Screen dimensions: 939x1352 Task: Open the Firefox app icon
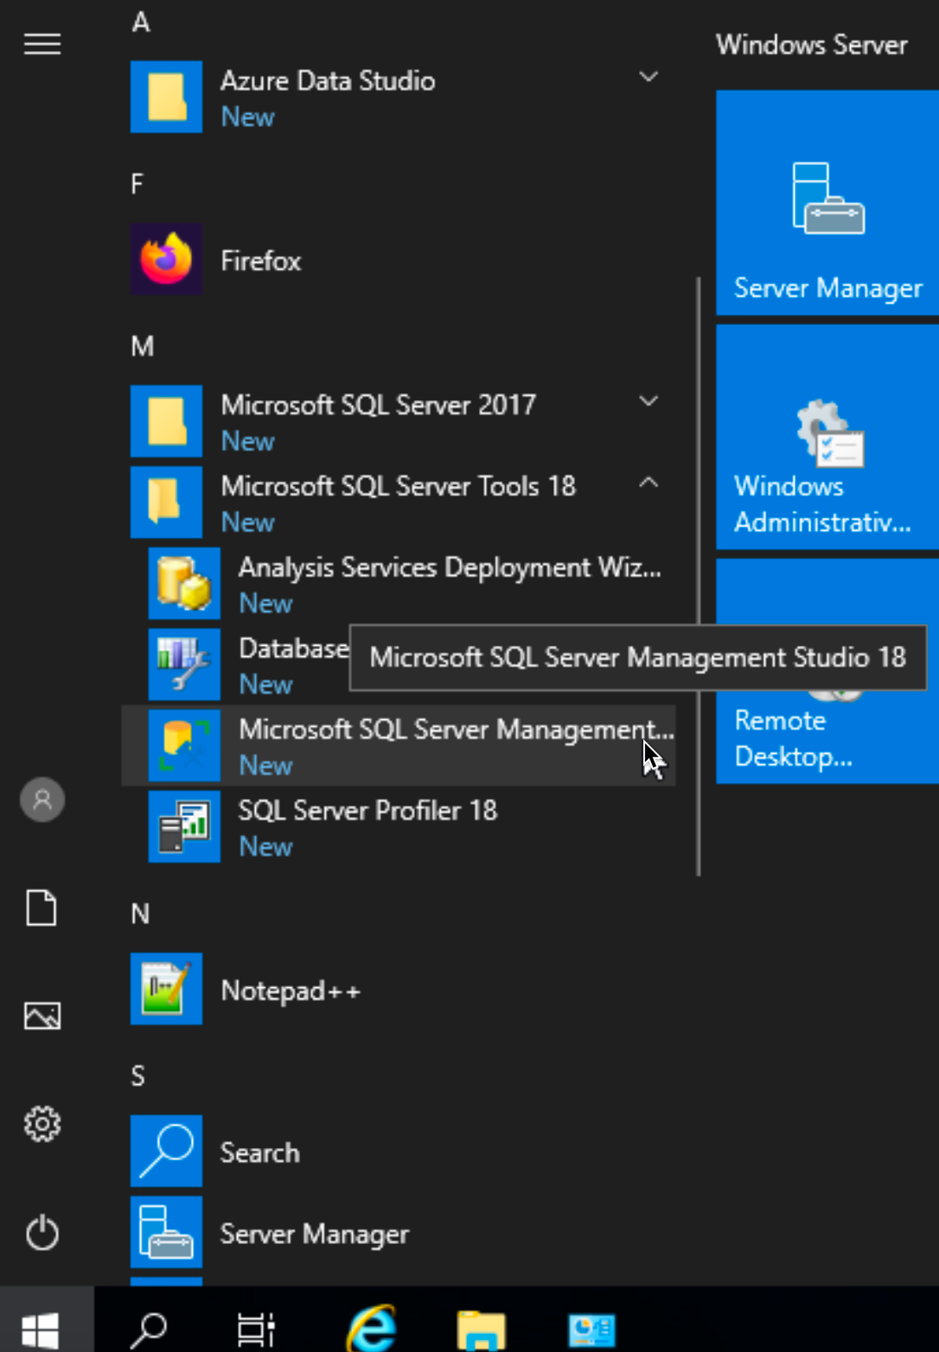pyautogui.click(x=166, y=259)
